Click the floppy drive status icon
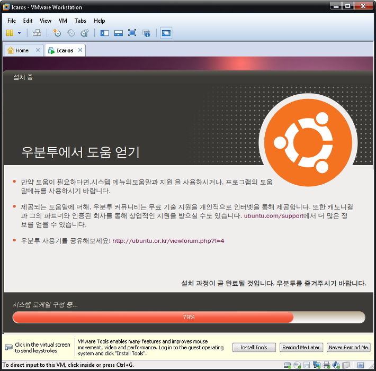Viewport: 376px width, 371px height. tap(307, 365)
